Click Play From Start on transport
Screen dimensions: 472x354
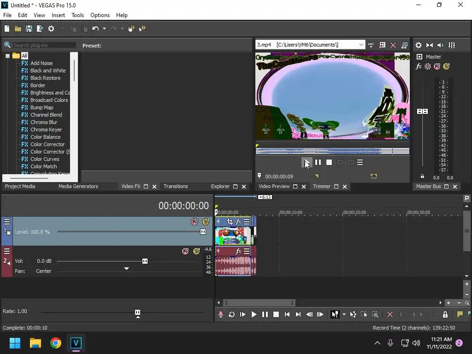pyautogui.click(x=242, y=314)
